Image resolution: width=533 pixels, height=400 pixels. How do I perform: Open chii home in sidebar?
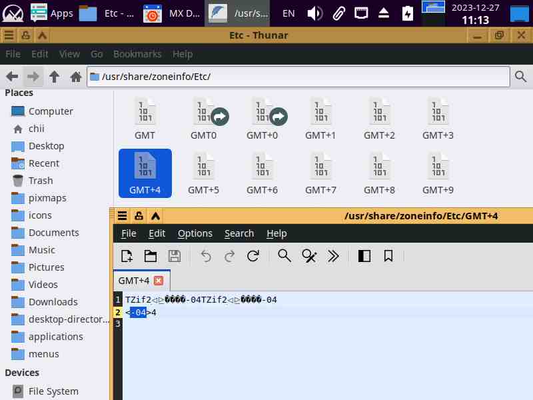tap(37, 129)
